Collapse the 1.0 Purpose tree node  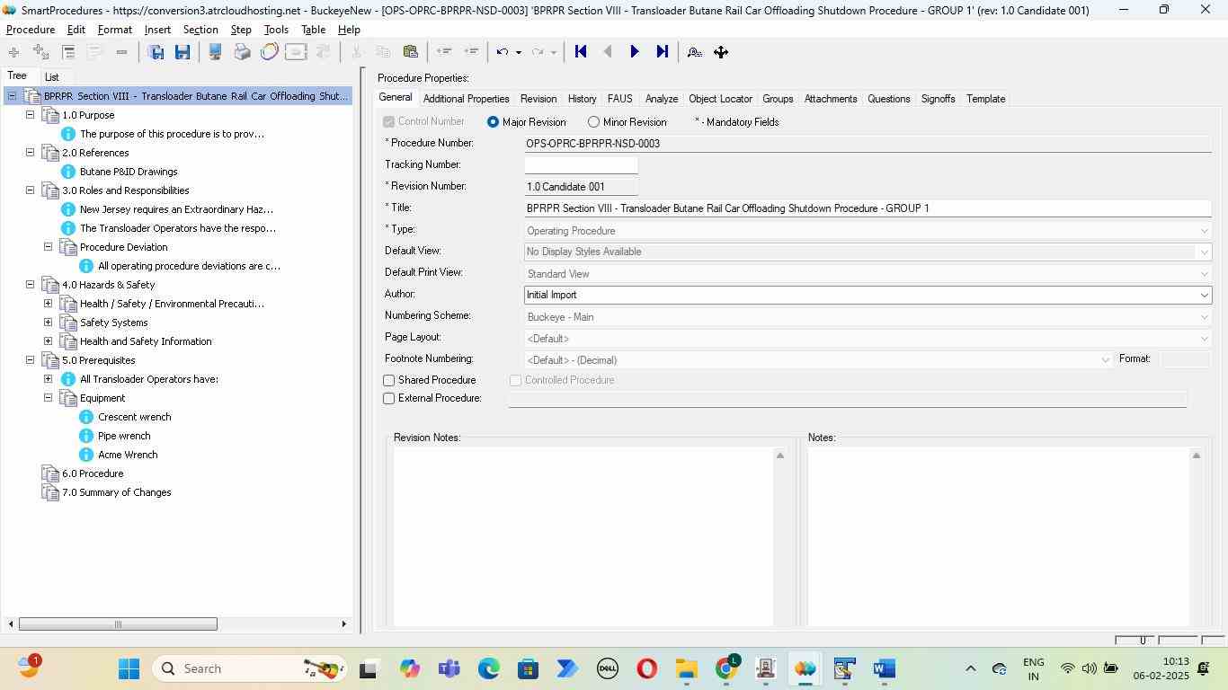(x=30, y=115)
